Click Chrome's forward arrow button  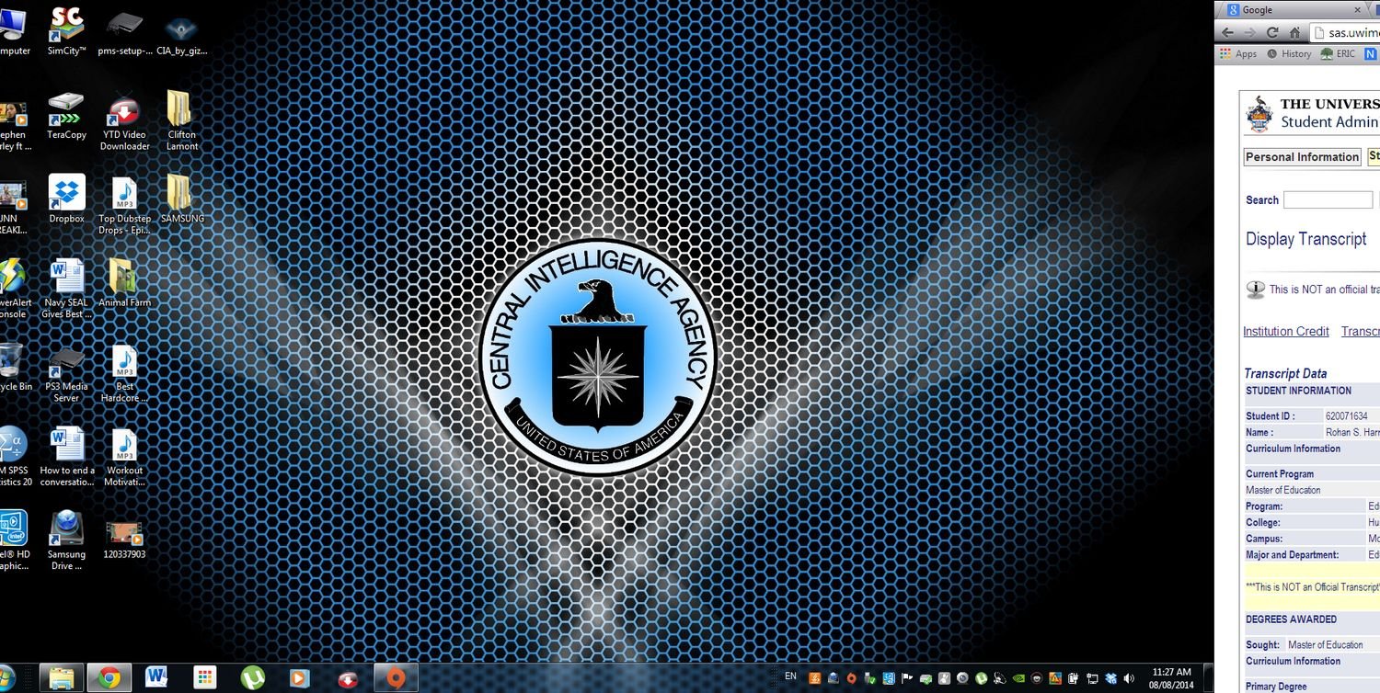pyautogui.click(x=1249, y=32)
